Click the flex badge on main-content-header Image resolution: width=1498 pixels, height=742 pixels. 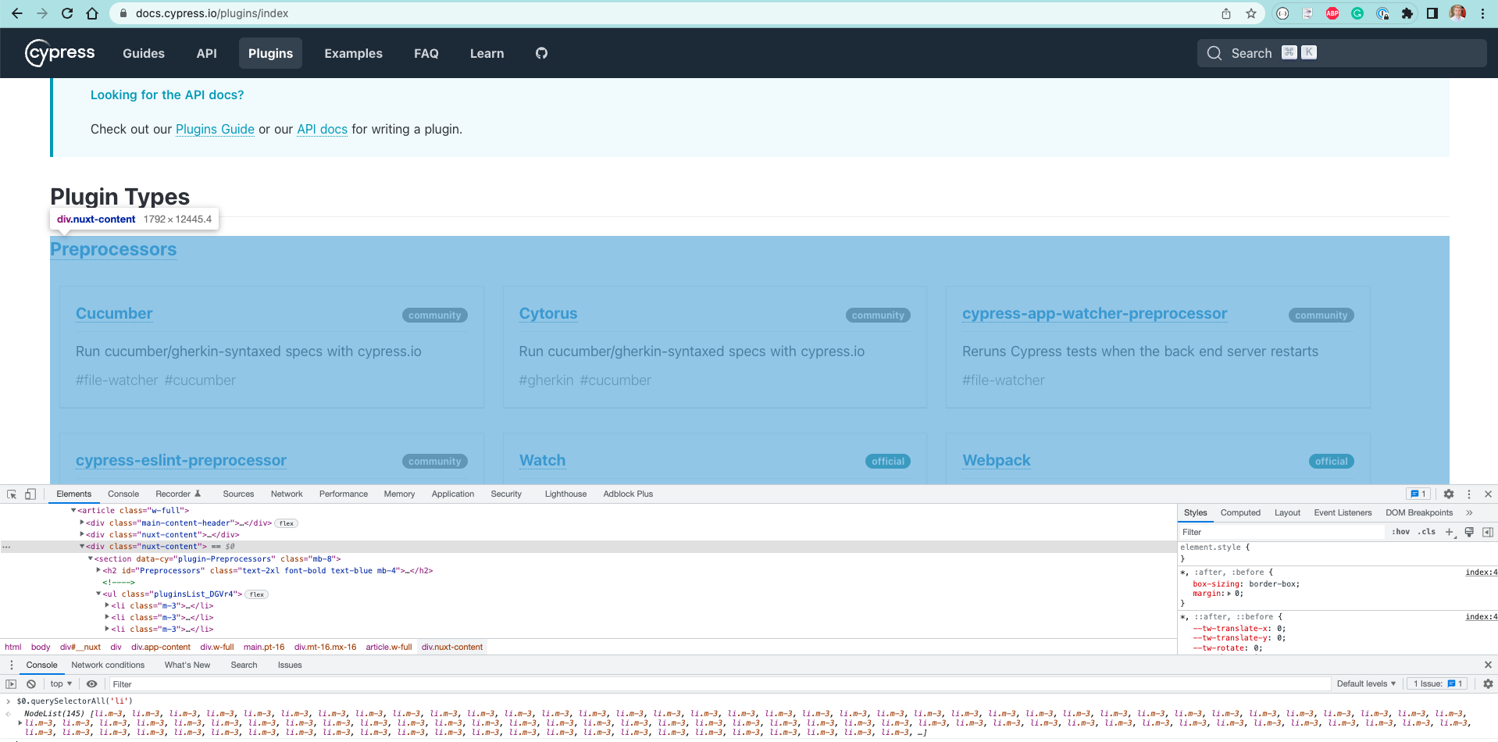click(287, 523)
